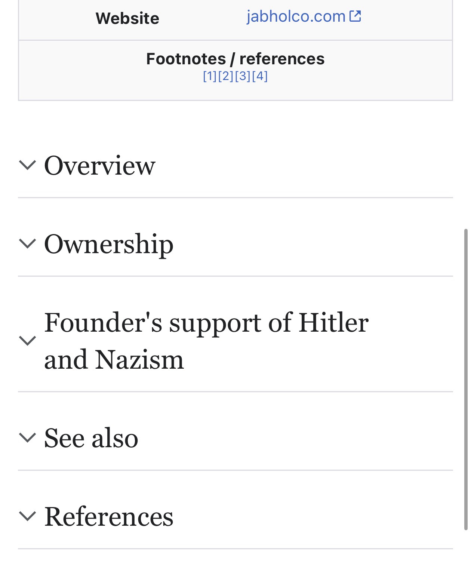
Task: Click the "Footnotes / references" infobox label
Action: pos(235,59)
